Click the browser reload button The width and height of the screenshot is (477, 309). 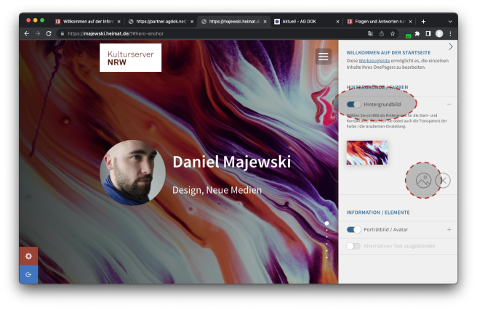point(48,33)
